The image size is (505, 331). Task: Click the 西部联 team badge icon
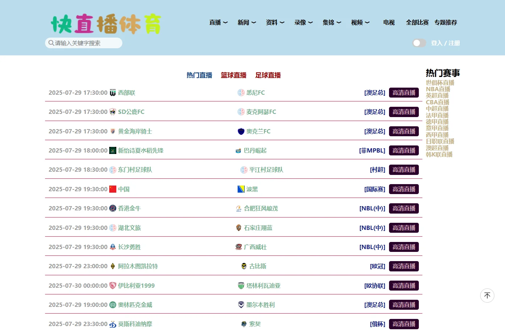point(113,93)
